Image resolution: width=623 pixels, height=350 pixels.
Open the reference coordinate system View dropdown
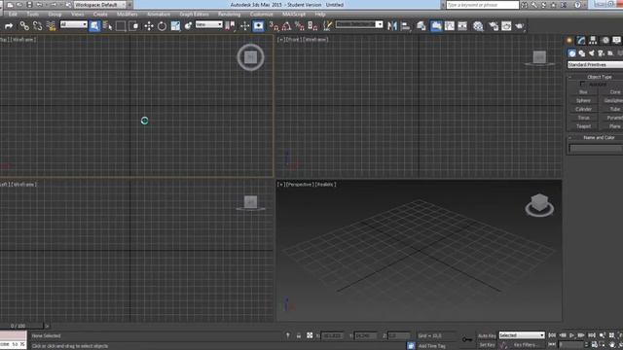click(208, 24)
